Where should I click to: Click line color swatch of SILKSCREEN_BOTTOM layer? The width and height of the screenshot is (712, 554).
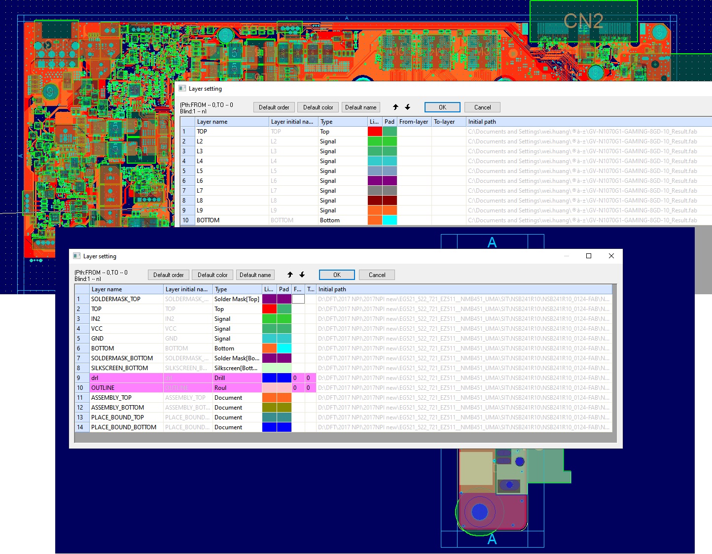(x=269, y=368)
